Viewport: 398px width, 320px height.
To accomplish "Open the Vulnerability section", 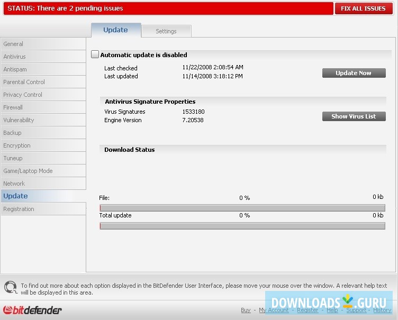I will [43, 120].
